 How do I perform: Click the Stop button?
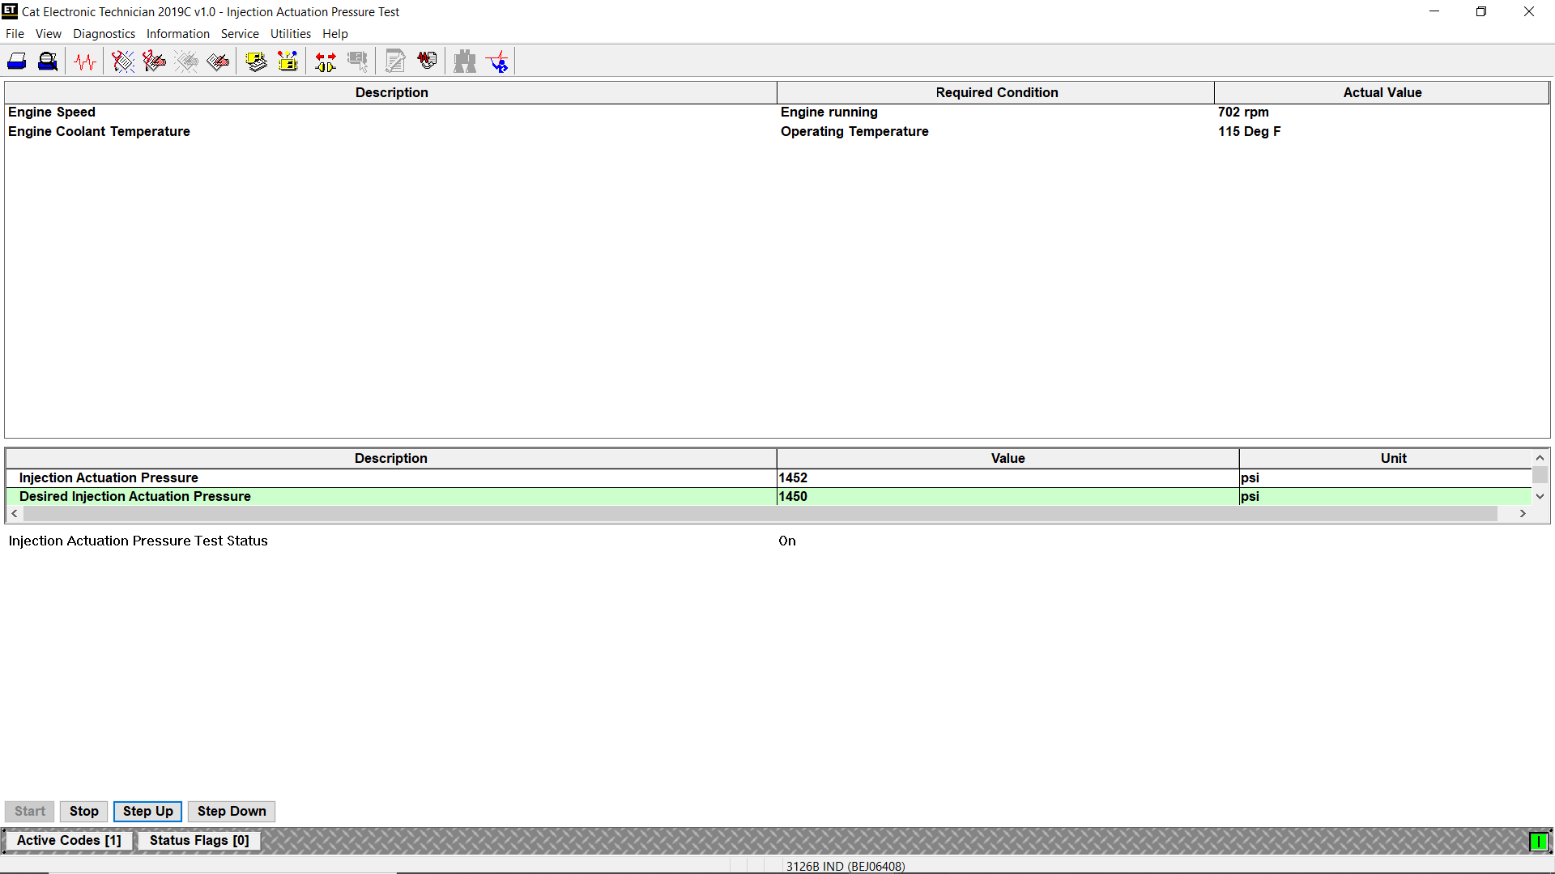83,812
